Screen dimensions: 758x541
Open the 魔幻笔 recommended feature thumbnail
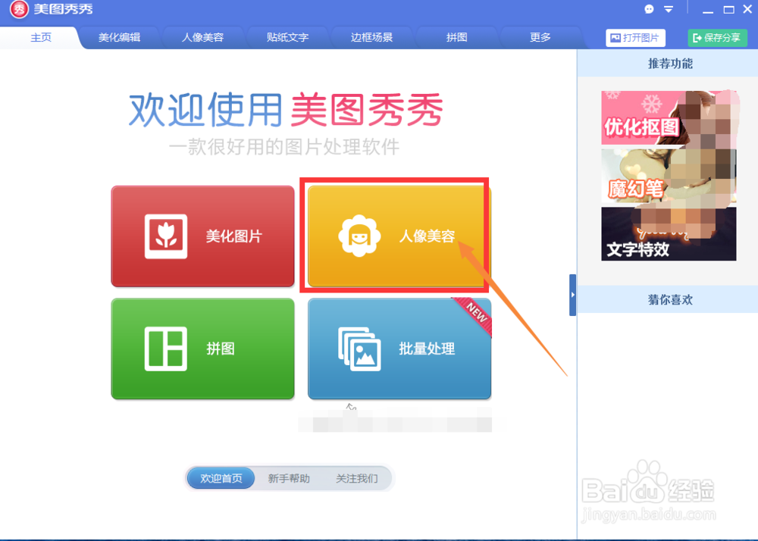(669, 177)
